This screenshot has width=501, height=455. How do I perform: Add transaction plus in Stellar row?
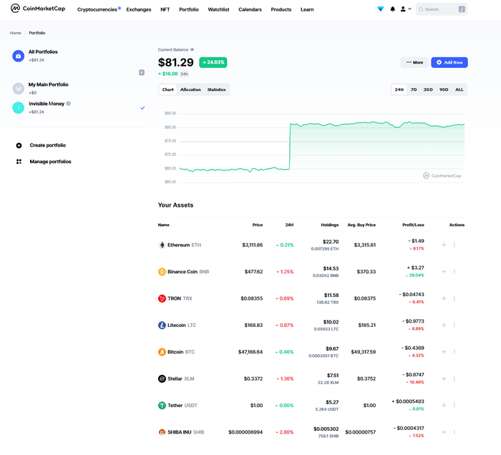click(x=444, y=378)
